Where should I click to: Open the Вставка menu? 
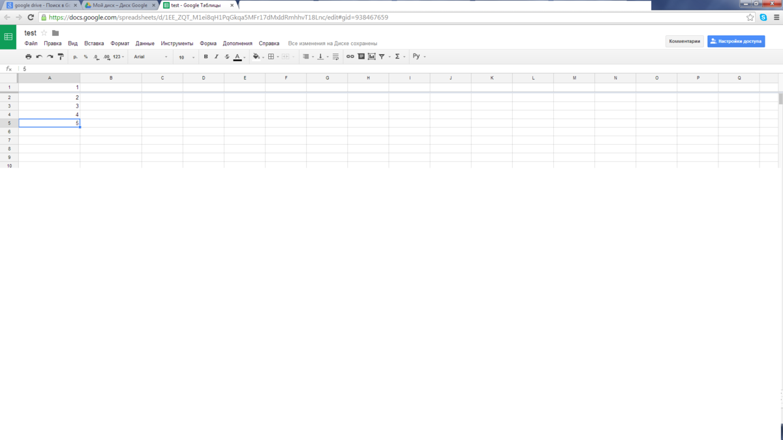[x=94, y=44]
